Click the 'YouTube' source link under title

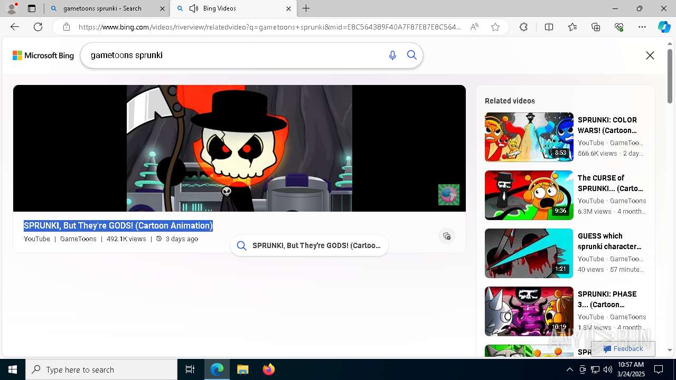pos(37,239)
